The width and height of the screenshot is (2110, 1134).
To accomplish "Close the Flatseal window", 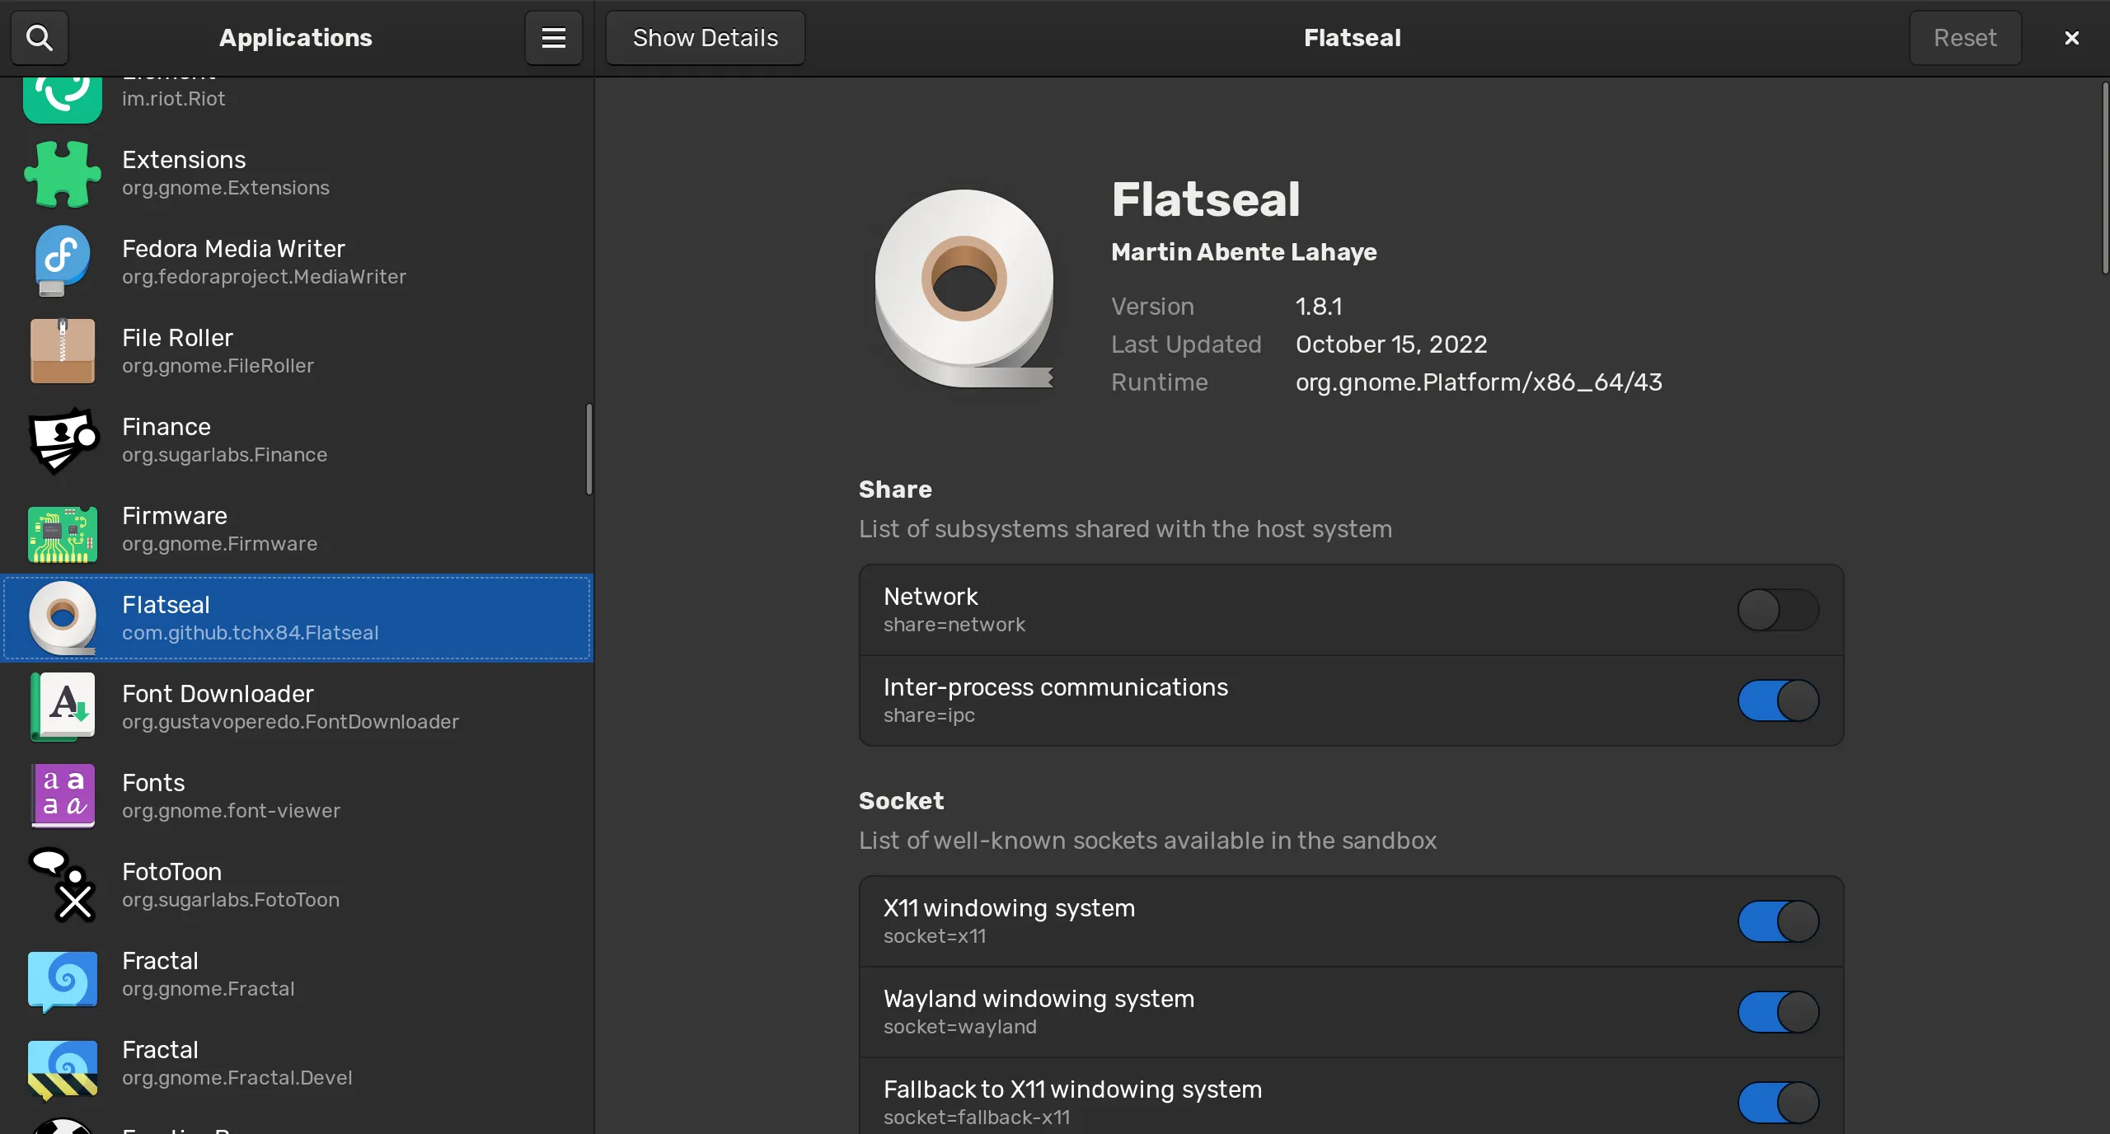I will [2071, 38].
